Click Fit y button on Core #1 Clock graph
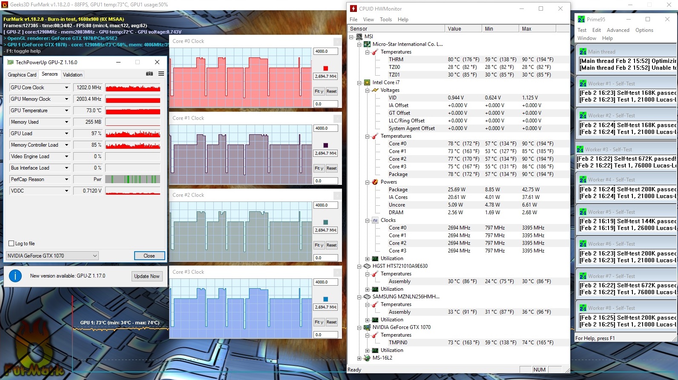The height and width of the screenshot is (380, 678). (x=319, y=168)
